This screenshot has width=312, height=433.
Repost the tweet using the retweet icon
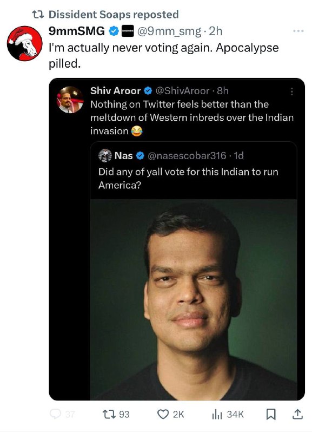107,414
